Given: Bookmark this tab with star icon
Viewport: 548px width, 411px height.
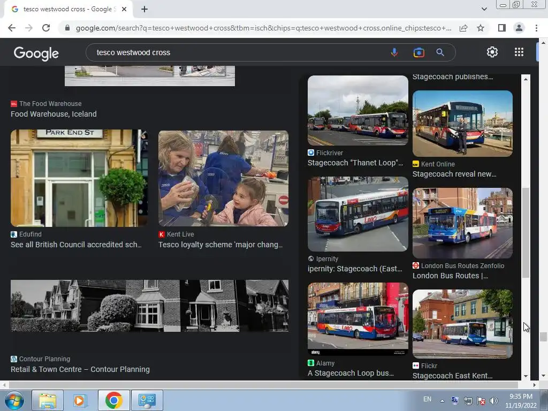Looking at the screenshot, I should coord(481,28).
